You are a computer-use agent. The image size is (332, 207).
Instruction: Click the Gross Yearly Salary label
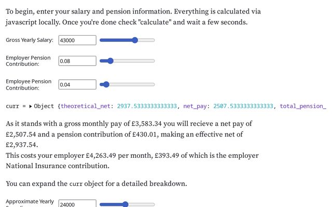click(30, 40)
